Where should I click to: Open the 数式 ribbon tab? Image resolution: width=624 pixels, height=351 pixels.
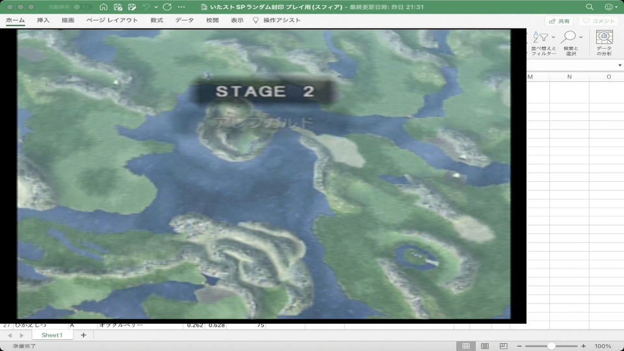pos(157,20)
